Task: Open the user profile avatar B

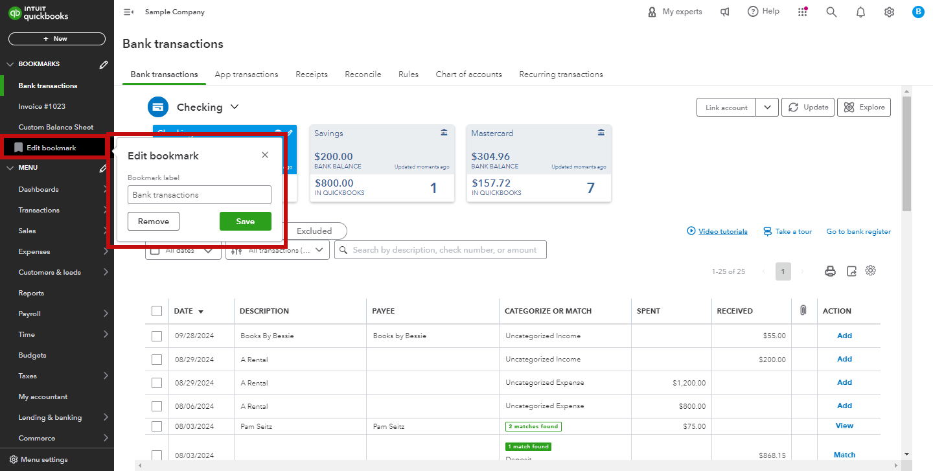Action: coord(918,12)
